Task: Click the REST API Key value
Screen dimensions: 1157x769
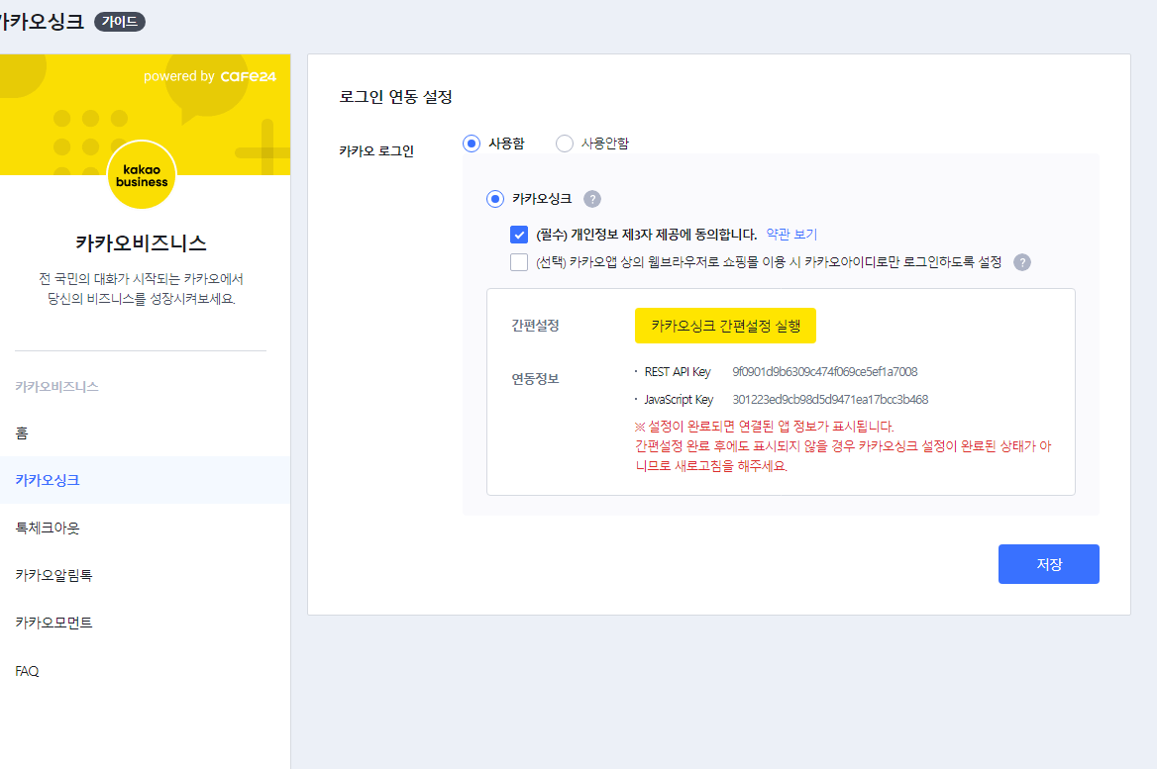Action: tap(825, 371)
